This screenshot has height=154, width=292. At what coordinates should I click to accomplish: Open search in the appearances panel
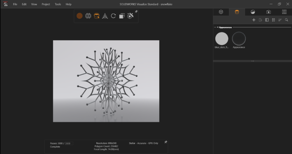(286, 20)
